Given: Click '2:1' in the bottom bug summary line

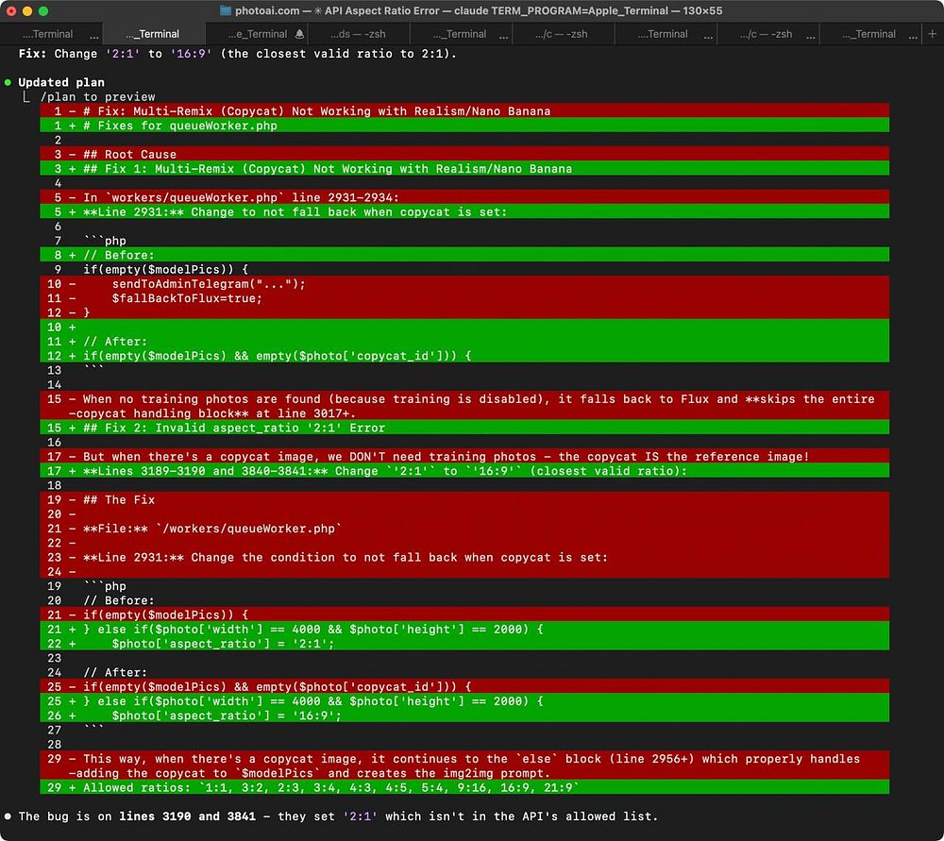Looking at the screenshot, I should 360,816.
